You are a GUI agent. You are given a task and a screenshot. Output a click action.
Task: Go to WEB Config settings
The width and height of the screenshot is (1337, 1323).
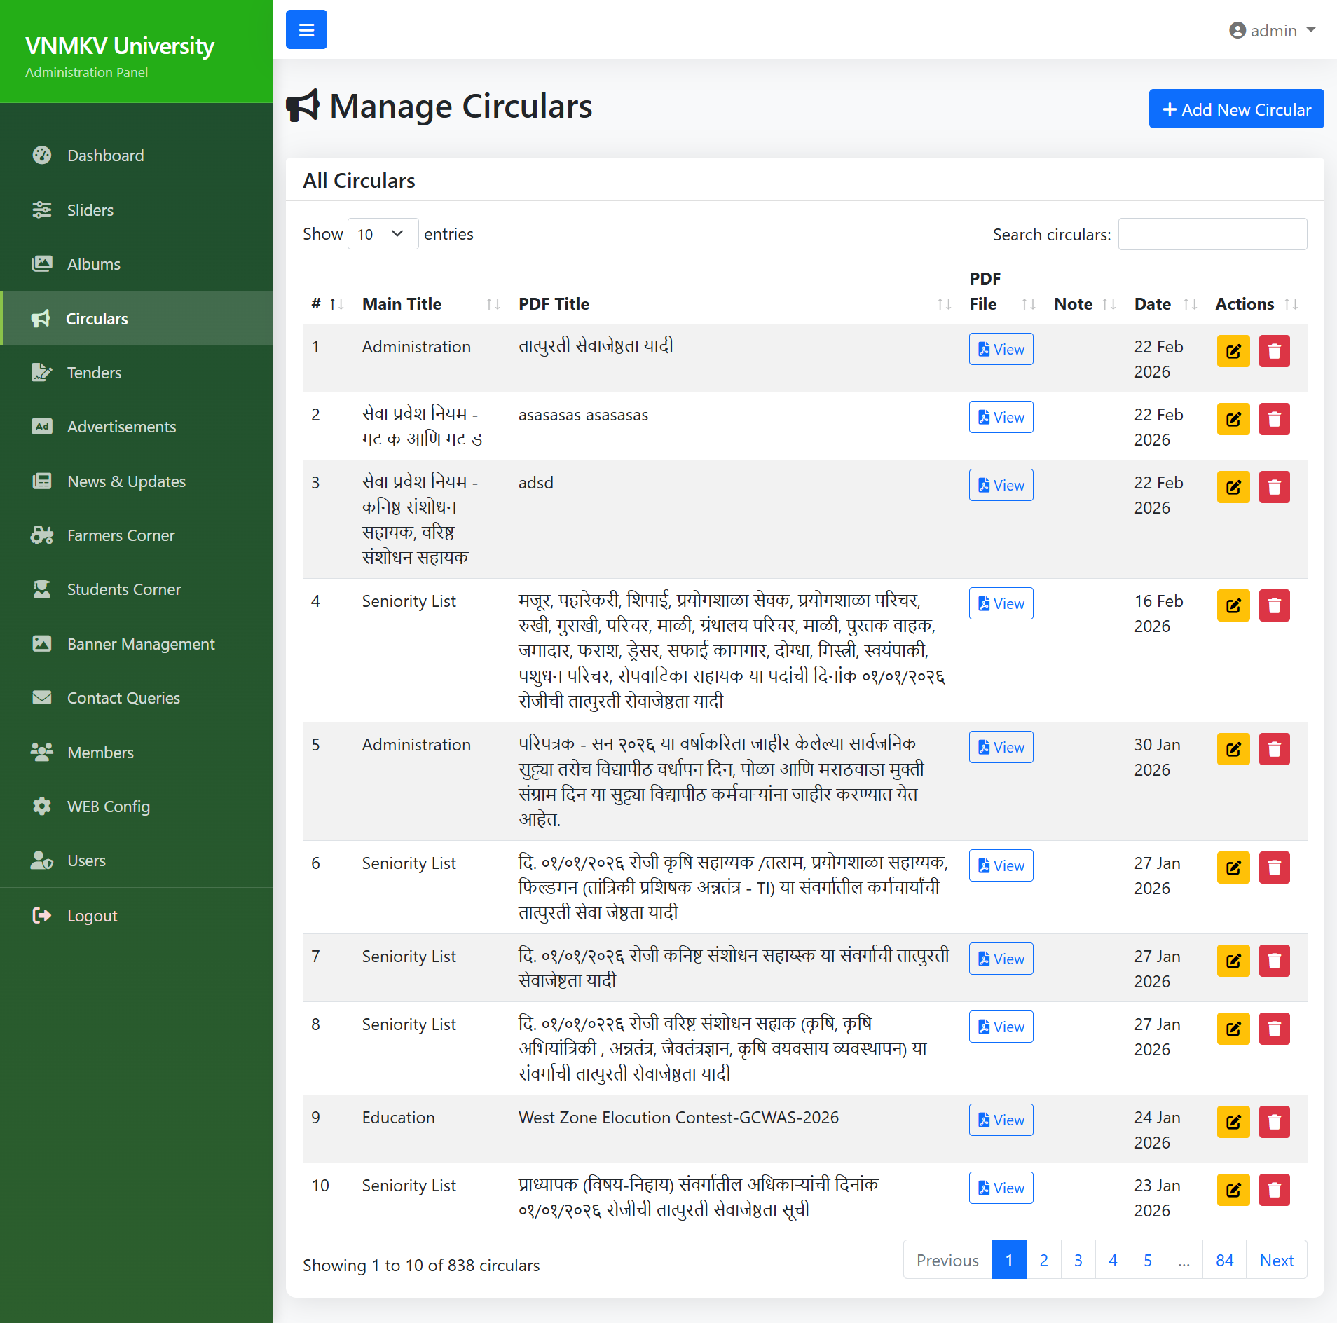[x=108, y=807]
